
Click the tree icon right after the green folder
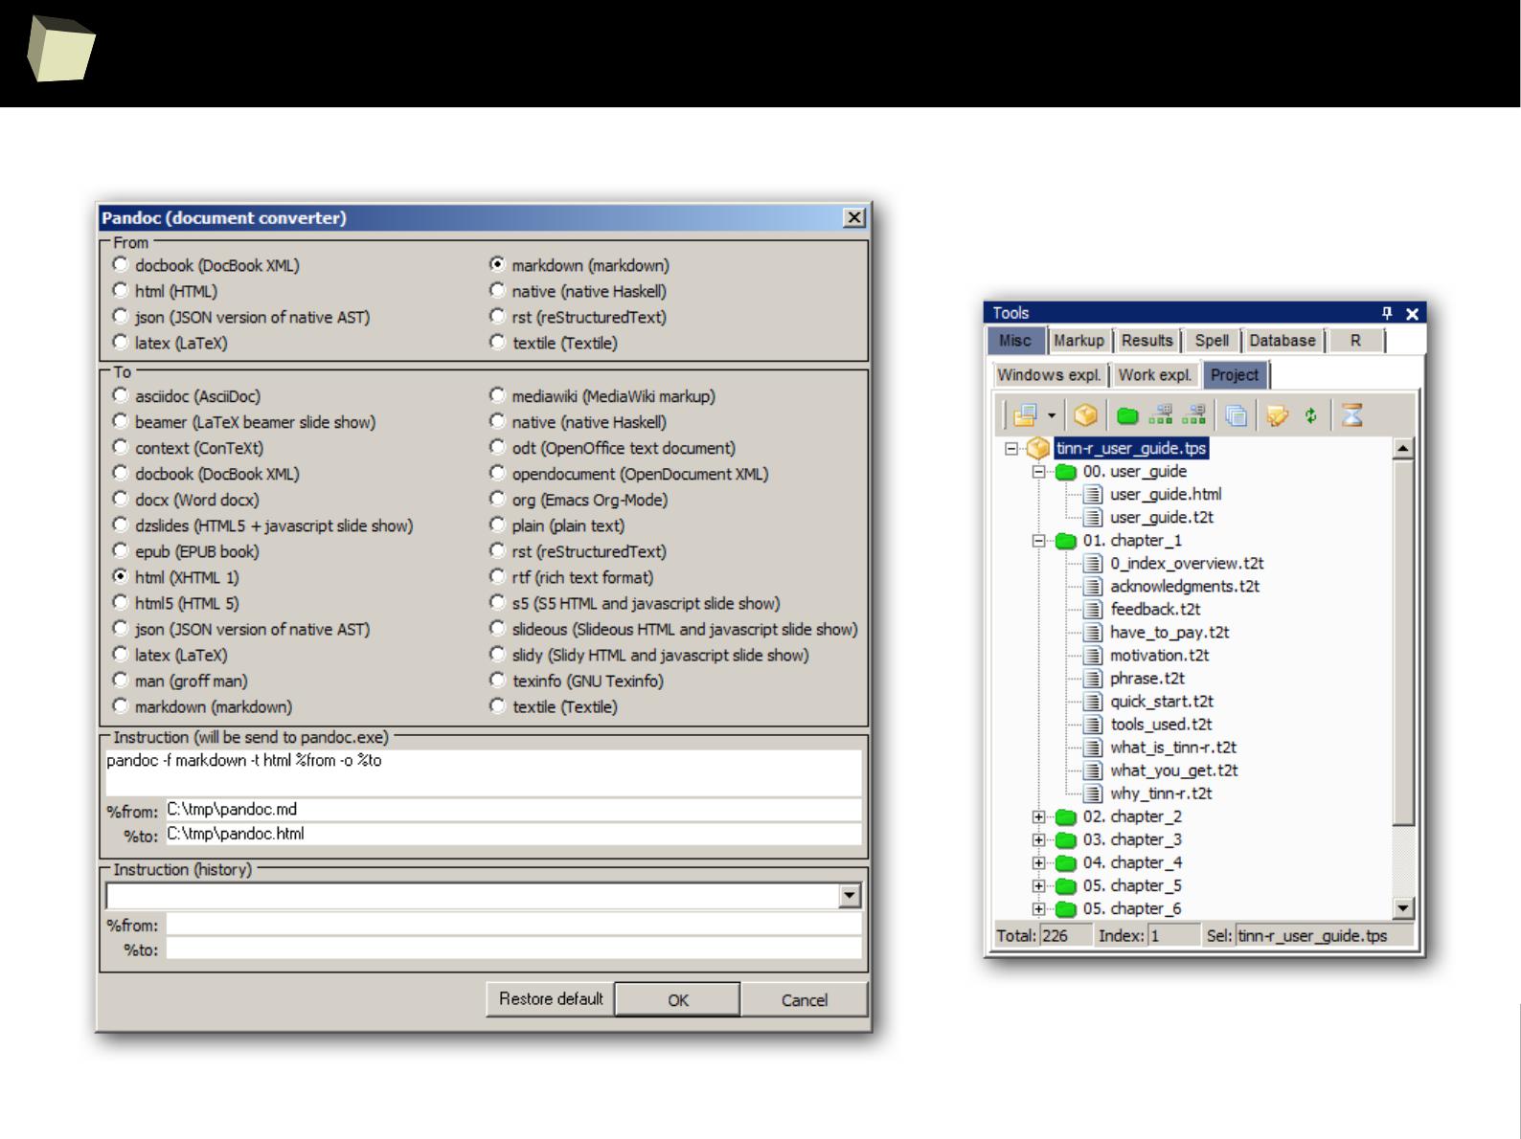coord(1161,415)
